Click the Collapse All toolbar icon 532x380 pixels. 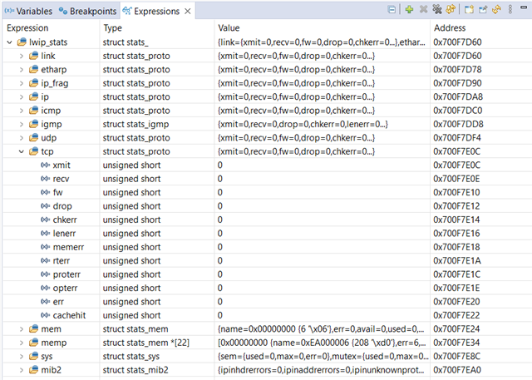pyautogui.click(x=392, y=10)
